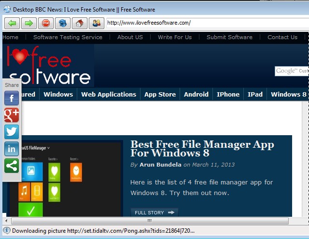Click the Downloading picture status text
Viewport: 309px width, 239px height.
(103, 230)
